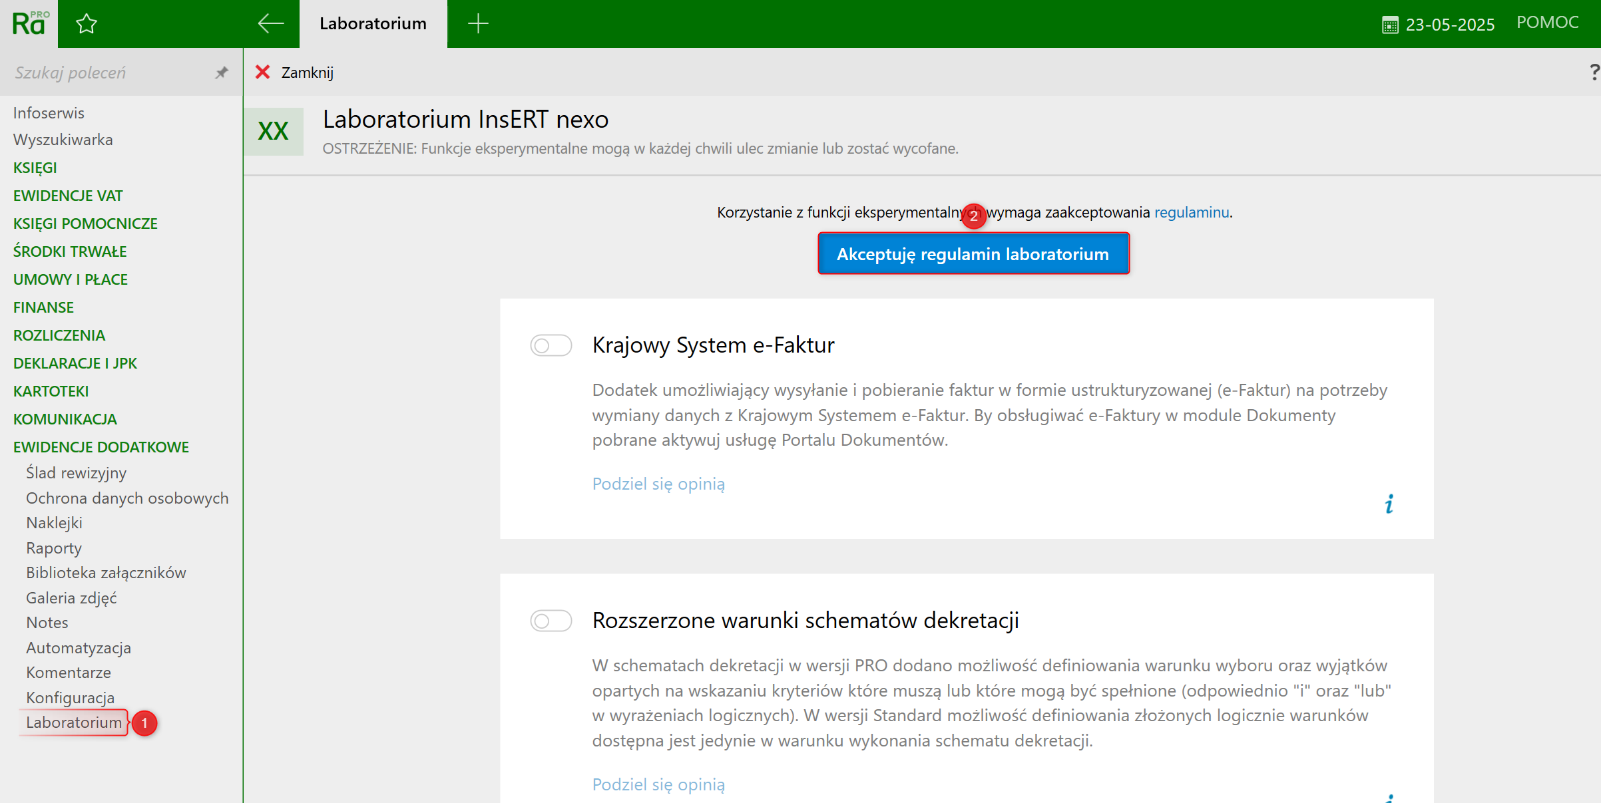The height and width of the screenshot is (803, 1601).
Task: Open a new tab with plus icon
Action: pos(477,24)
